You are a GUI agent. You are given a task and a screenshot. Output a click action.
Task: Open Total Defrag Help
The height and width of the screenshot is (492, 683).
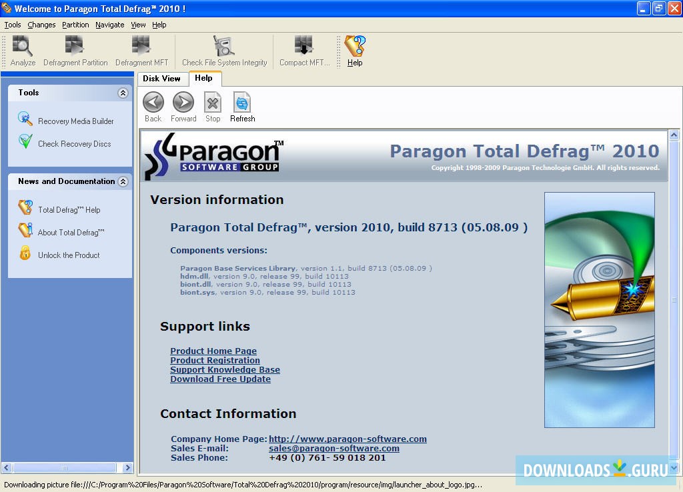[x=72, y=209]
